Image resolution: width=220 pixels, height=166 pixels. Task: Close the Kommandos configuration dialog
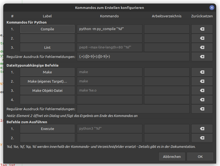[x=212, y=8]
